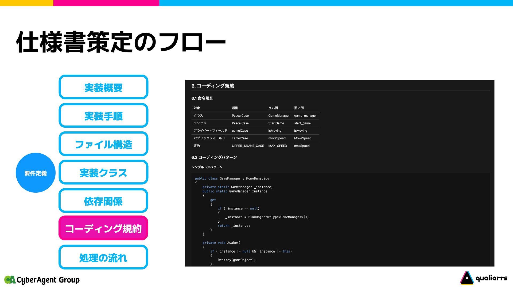
Task: Select the 実装手順 box
Action: click(103, 116)
